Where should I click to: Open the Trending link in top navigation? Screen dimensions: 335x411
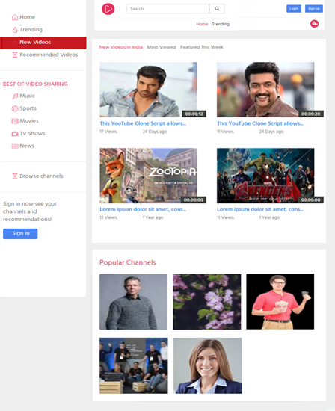pyautogui.click(x=221, y=24)
